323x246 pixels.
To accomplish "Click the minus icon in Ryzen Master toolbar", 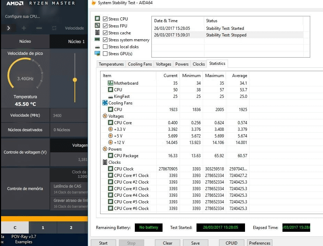I will pyautogui.click(x=39, y=28).
